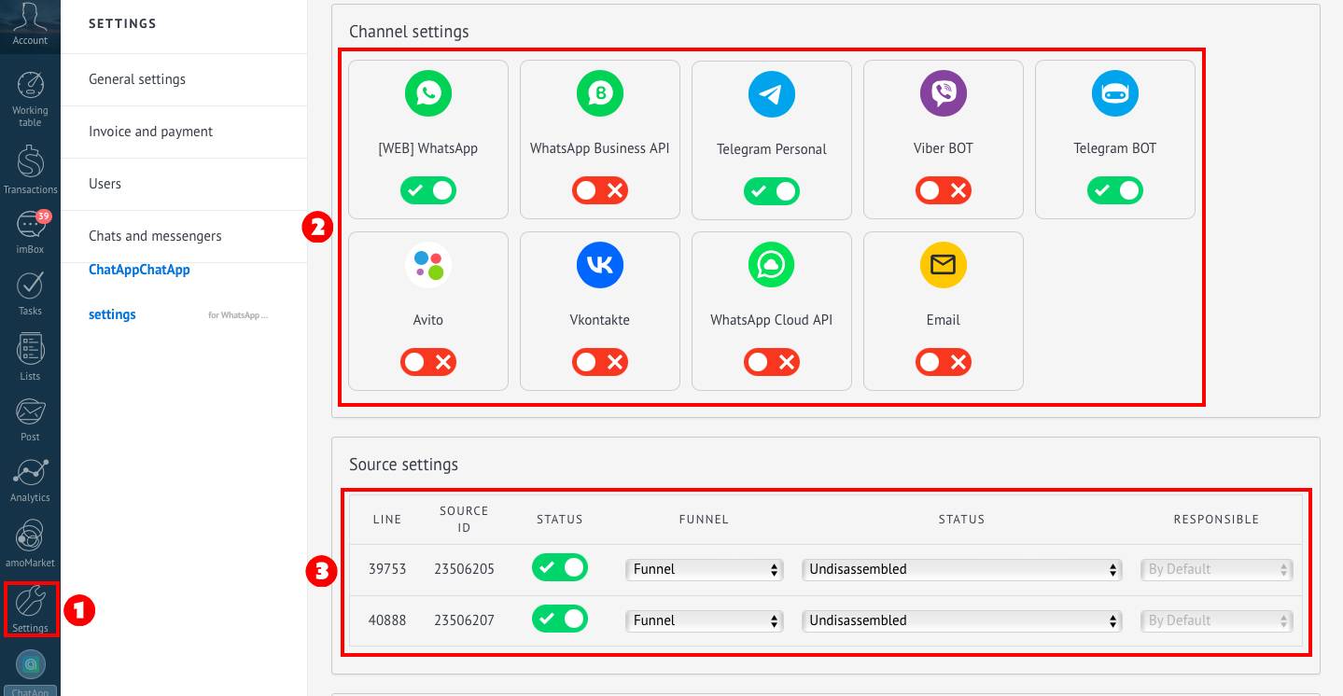The width and height of the screenshot is (1343, 696).
Task: Open the By Default dropdown for line 39753
Action: tap(1216, 569)
